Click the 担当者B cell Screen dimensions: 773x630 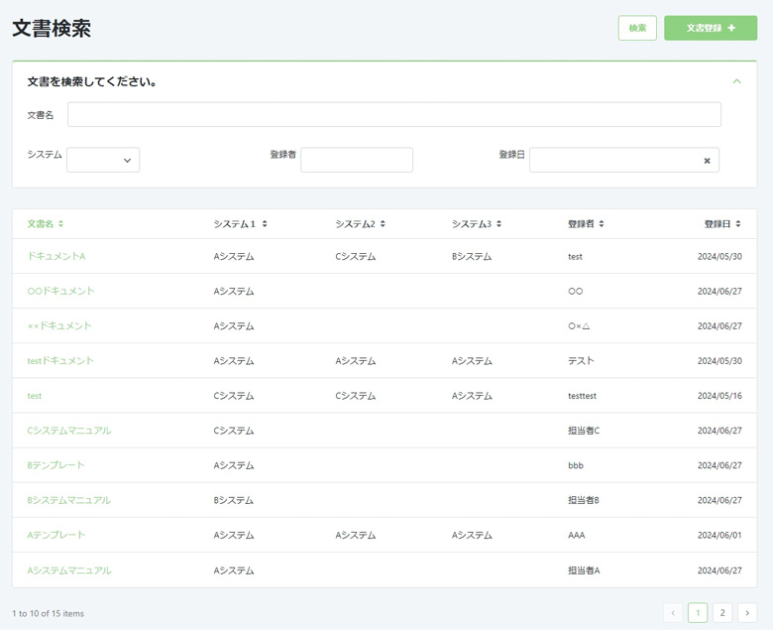[584, 500]
